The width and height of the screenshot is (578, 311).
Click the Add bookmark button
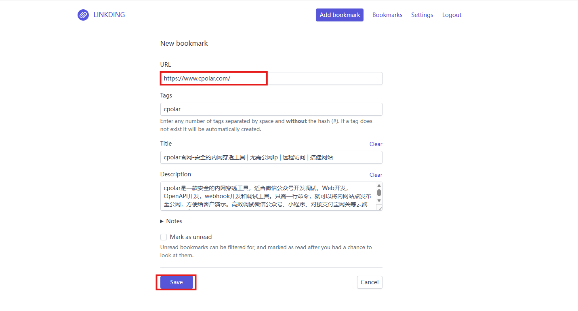340,15
